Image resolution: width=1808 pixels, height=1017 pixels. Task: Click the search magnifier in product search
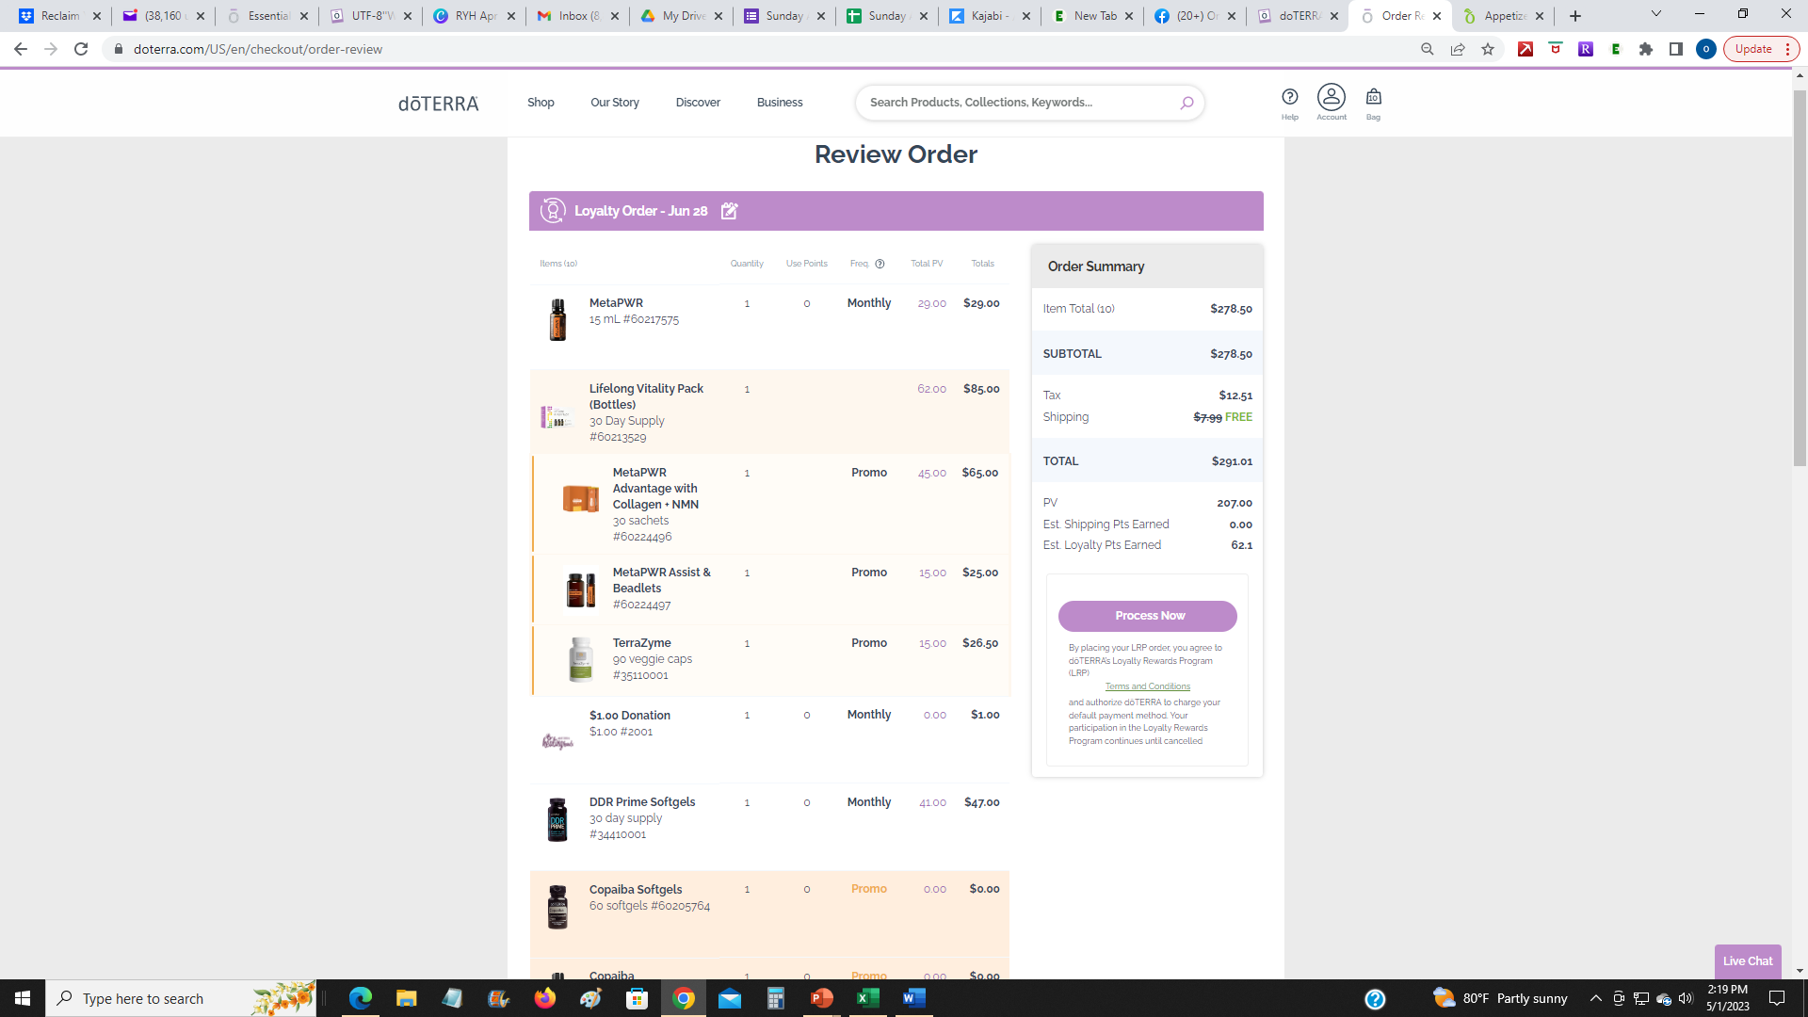(1186, 103)
